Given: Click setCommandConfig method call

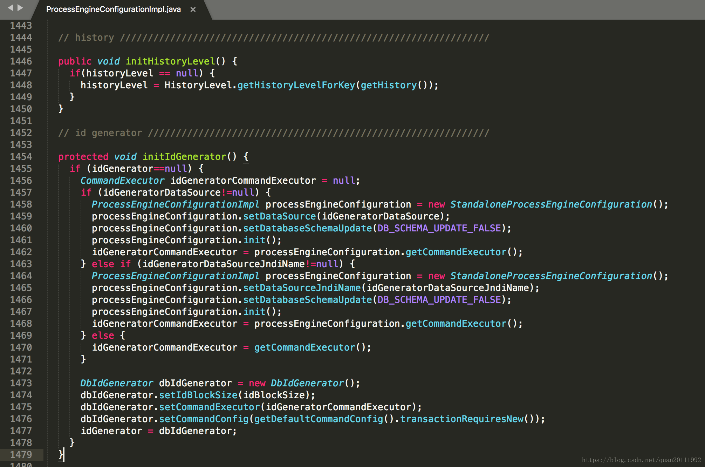Looking at the screenshot, I should (x=204, y=419).
